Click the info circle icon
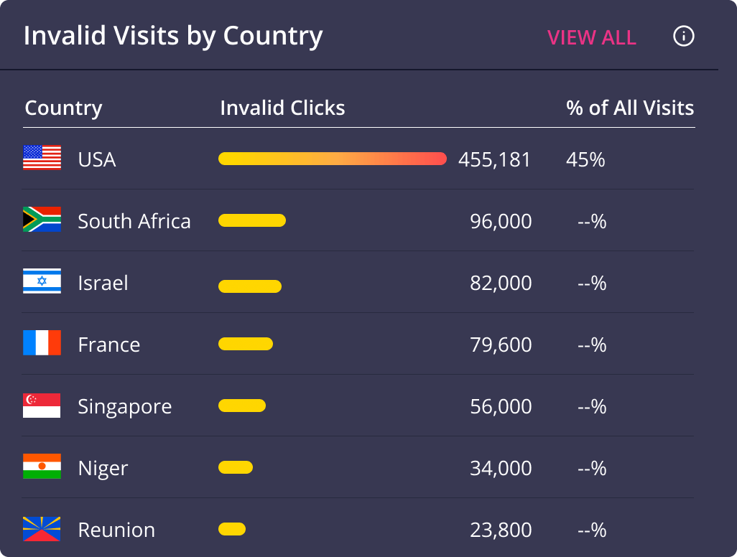 point(683,36)
